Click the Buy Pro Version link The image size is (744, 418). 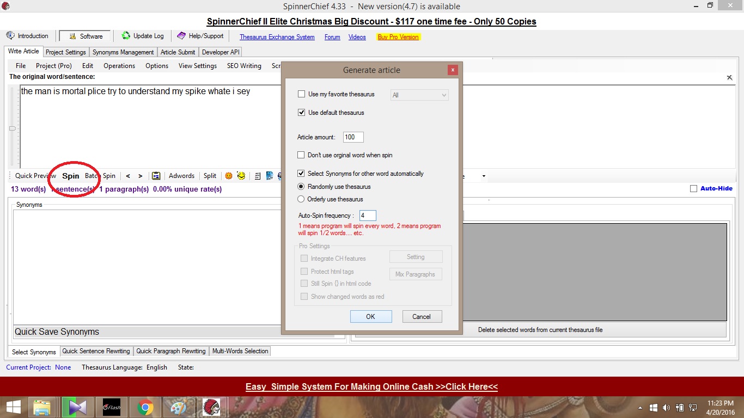(x=398, y=37)
